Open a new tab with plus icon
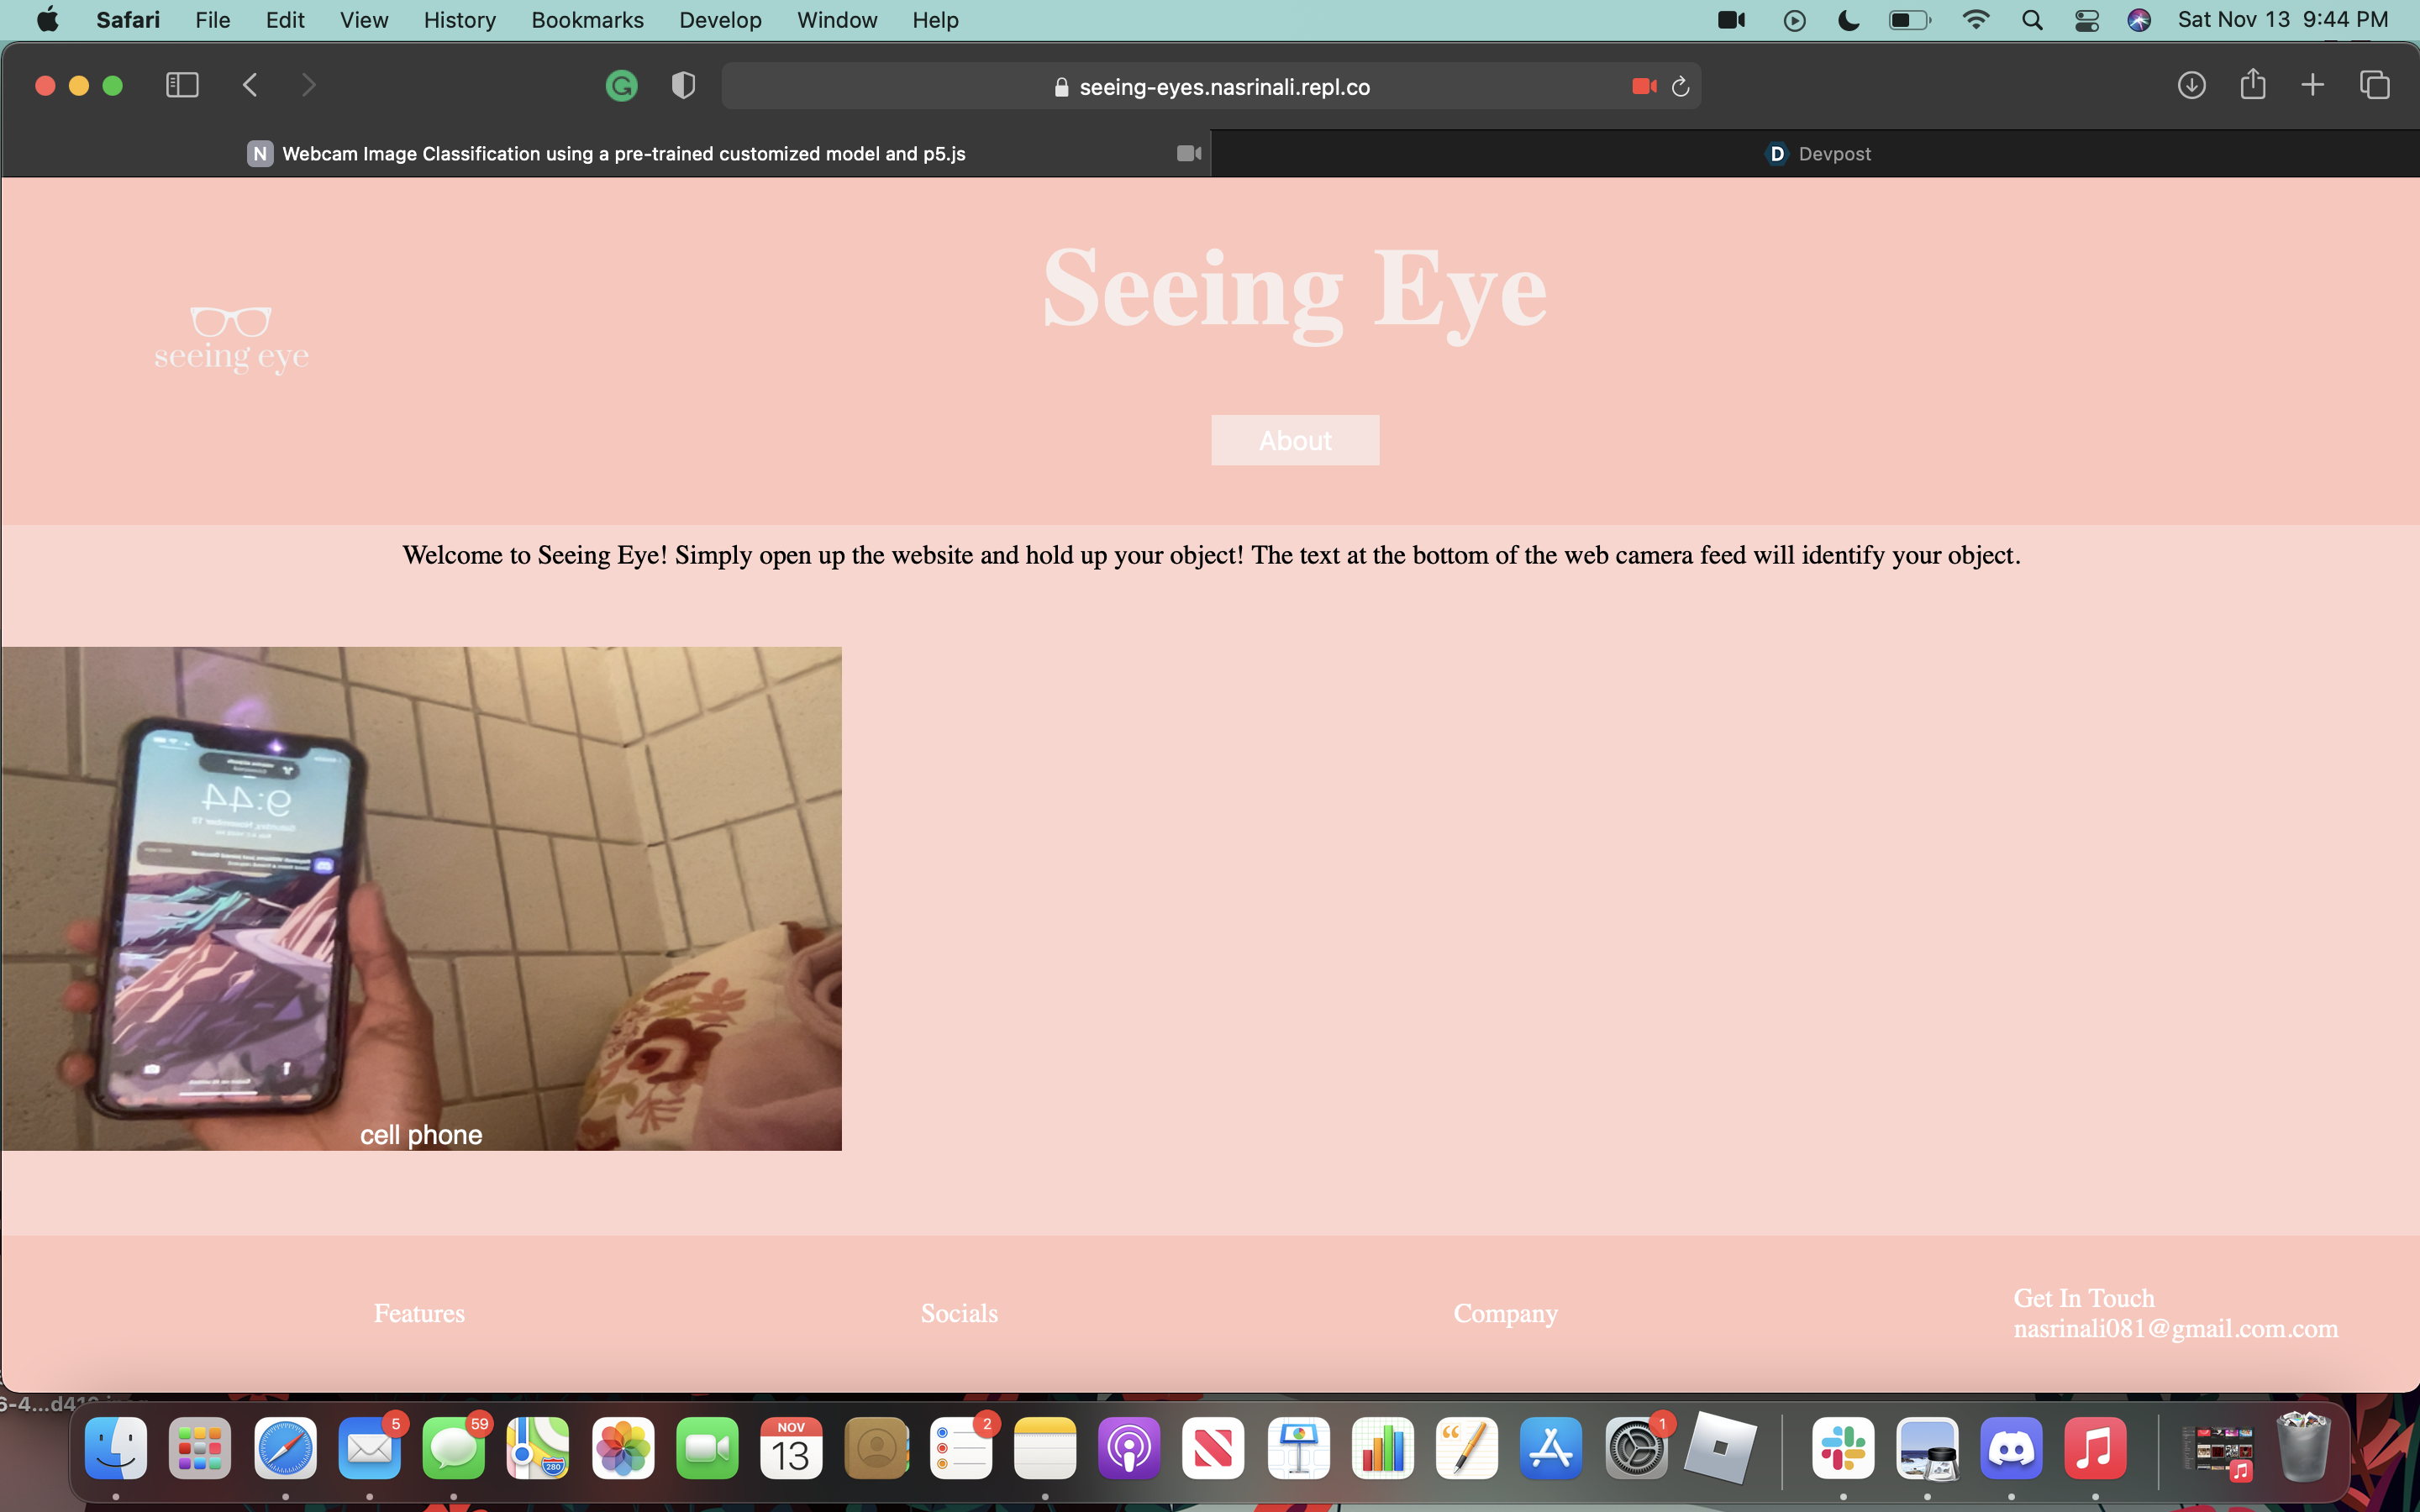Viewport: 2420px width, 1512px height. 2312,86
